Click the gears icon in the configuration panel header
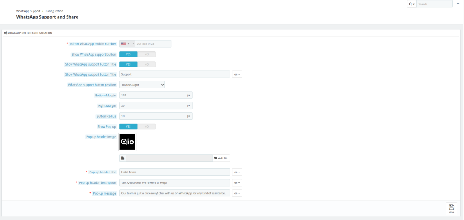The image size is (464, 220). pos(5,33)
